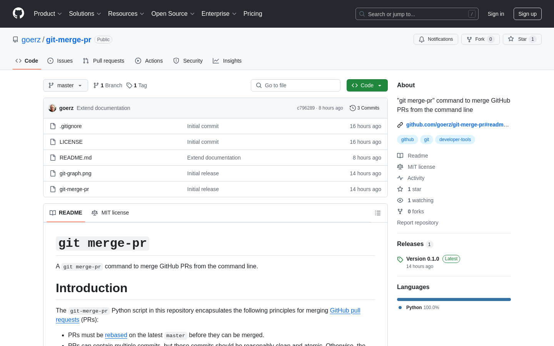
Task: Open the Insights tab
Action: click(227, 61)
